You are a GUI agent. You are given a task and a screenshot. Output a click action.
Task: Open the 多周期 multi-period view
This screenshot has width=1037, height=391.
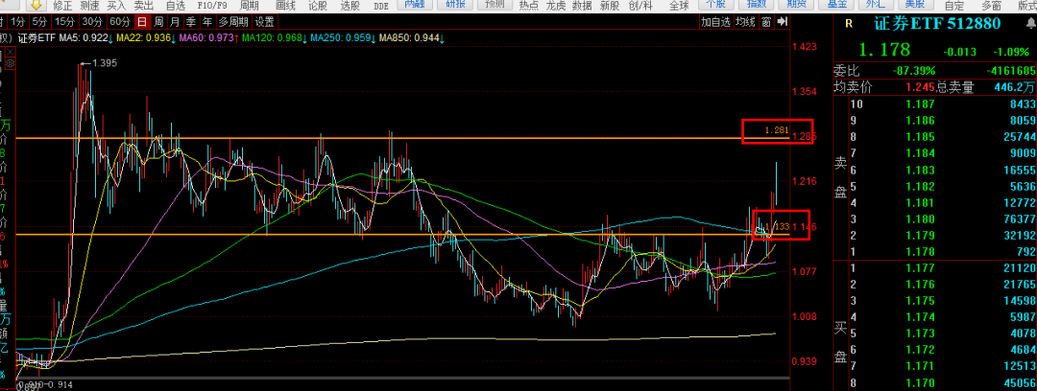click(234, 21)
